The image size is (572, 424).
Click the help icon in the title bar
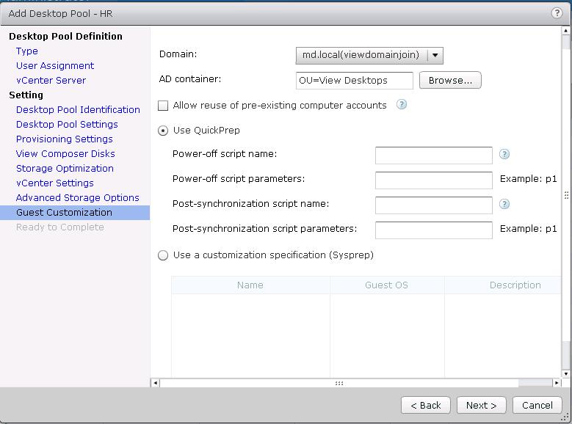point(556,13)
